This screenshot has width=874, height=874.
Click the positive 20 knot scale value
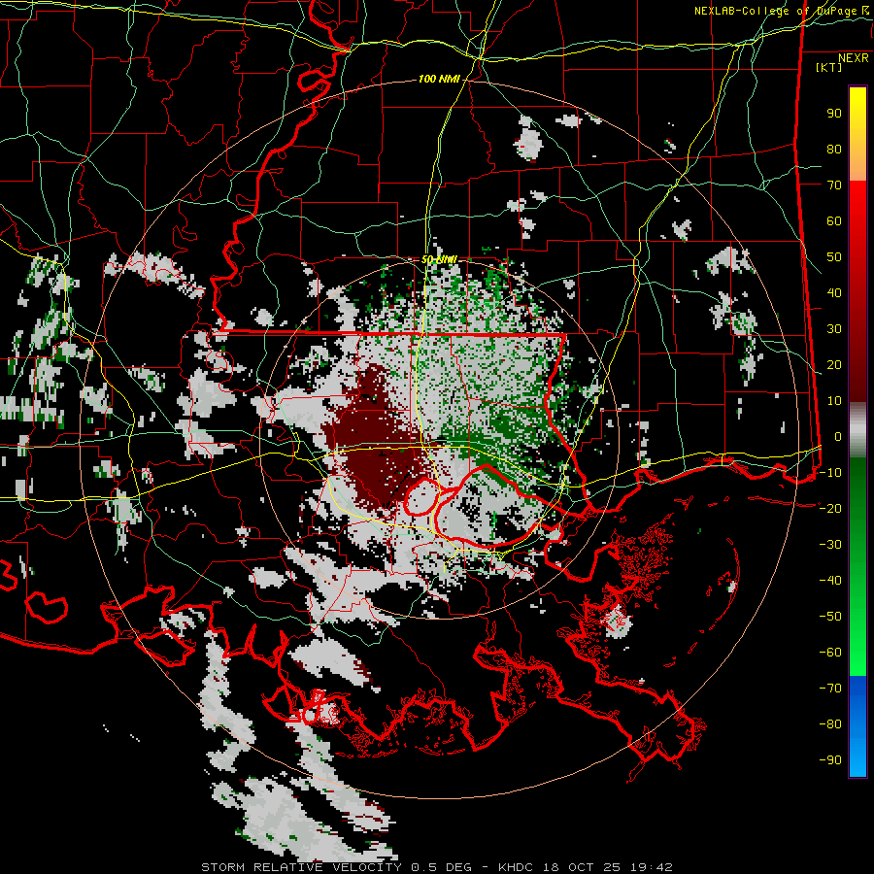(x=834, y=364)
